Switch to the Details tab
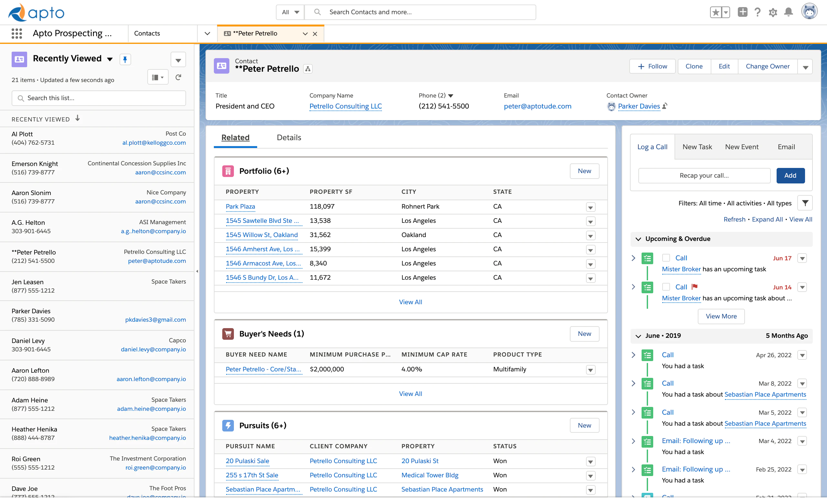Screen dimensions: 827x498 pos(289,138)
